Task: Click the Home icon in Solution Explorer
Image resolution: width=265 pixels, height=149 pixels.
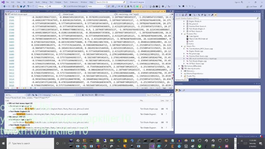Action: click(x=183, y=15)
